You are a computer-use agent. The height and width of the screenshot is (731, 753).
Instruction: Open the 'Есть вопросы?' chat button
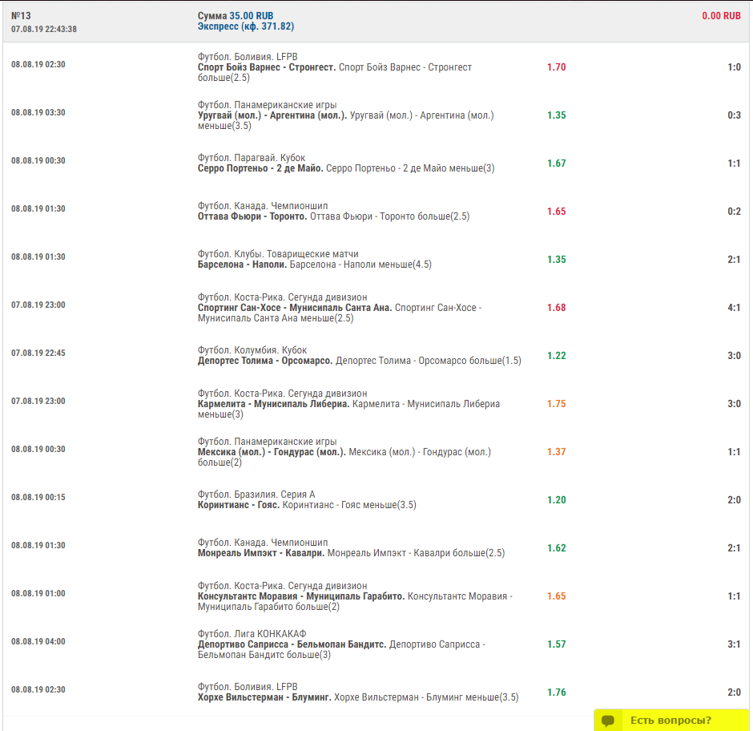(x=670, y=720)
